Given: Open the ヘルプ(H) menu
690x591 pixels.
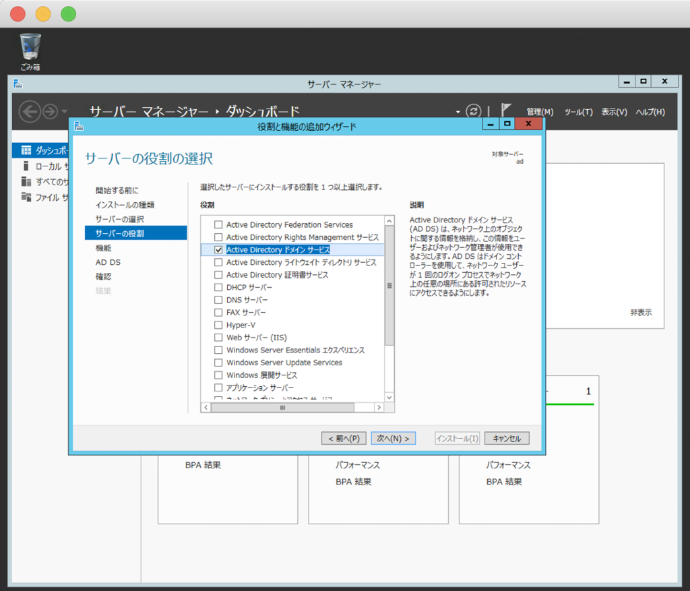Looking at the screenshot, I should (x=650, y=112).
